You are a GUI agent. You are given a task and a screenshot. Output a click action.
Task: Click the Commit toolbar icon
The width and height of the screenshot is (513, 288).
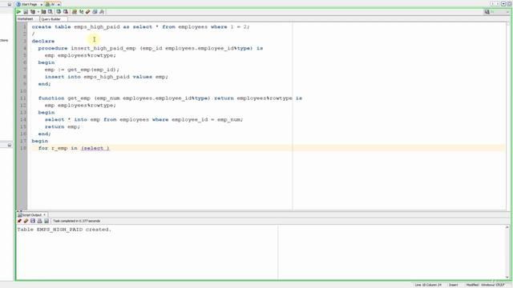coord(59,12)
